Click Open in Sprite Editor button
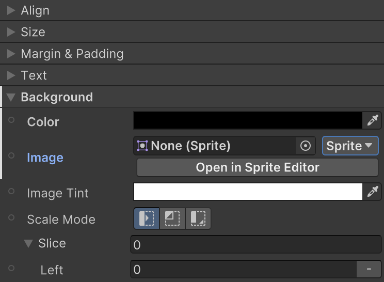Image resolution: width=384 pixels, height=282 pixels. (x=257, y=167)
